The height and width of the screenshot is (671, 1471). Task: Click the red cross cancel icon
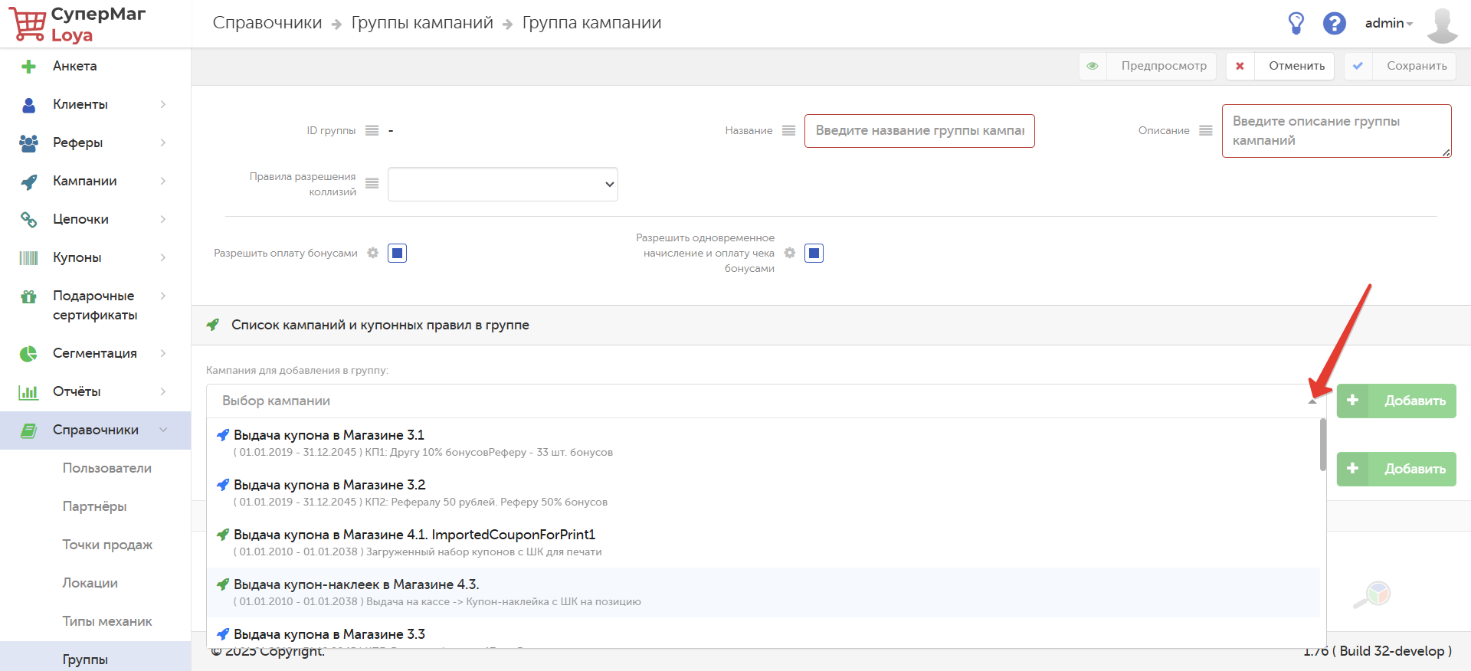pos(1240,66)
